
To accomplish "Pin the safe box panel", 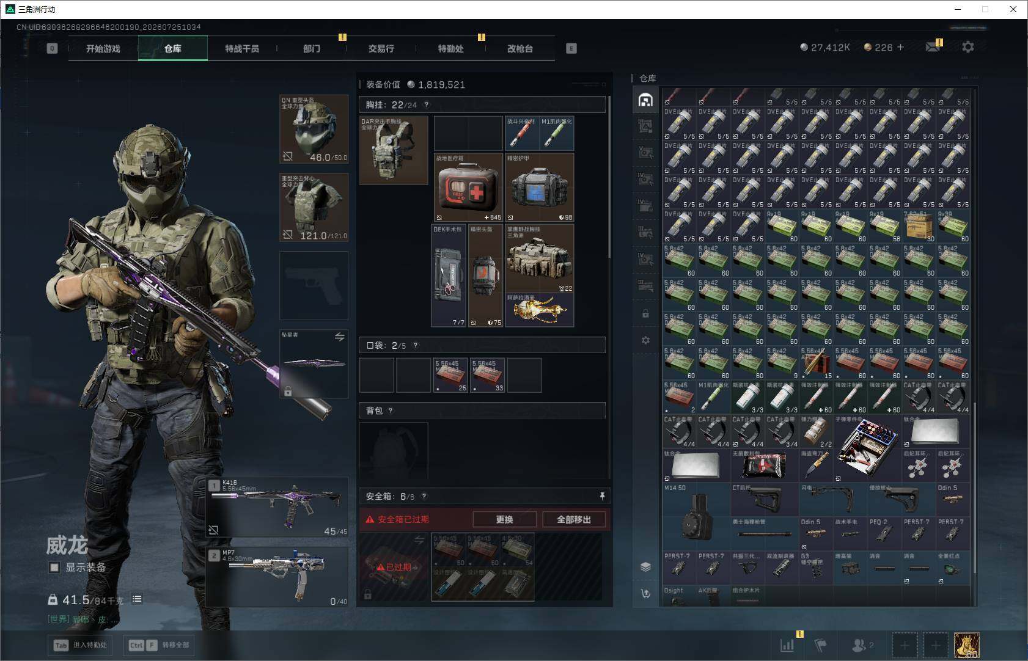I will (x=602, y=496).
